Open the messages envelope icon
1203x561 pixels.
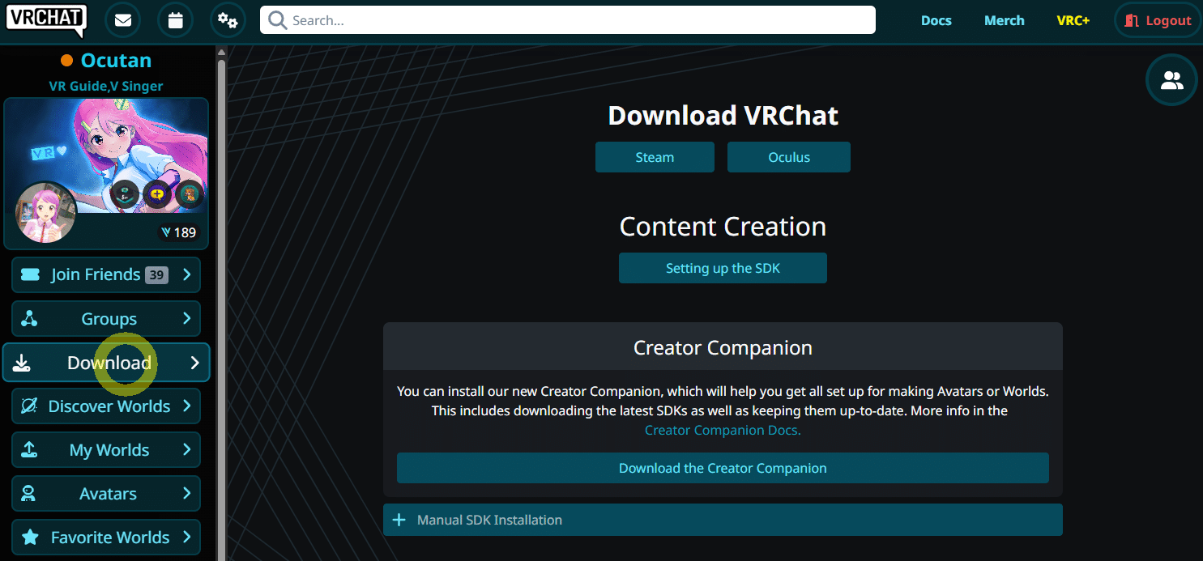point(123,21)
